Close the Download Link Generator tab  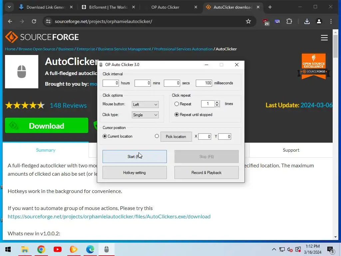71,7
